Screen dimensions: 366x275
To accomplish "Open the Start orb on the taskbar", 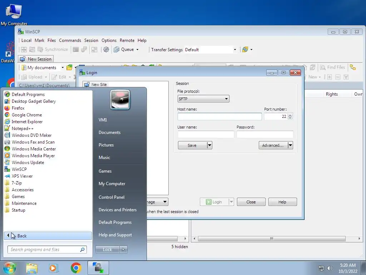I will [9, 268].
